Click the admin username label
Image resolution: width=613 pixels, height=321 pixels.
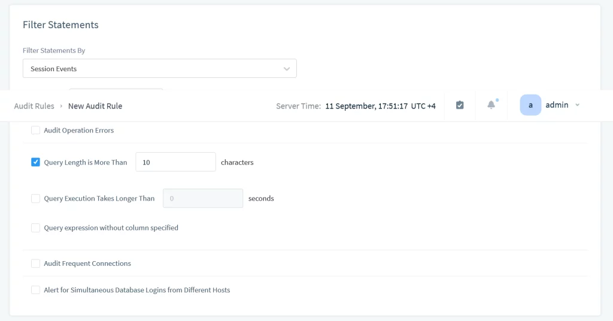click(557, 105)
